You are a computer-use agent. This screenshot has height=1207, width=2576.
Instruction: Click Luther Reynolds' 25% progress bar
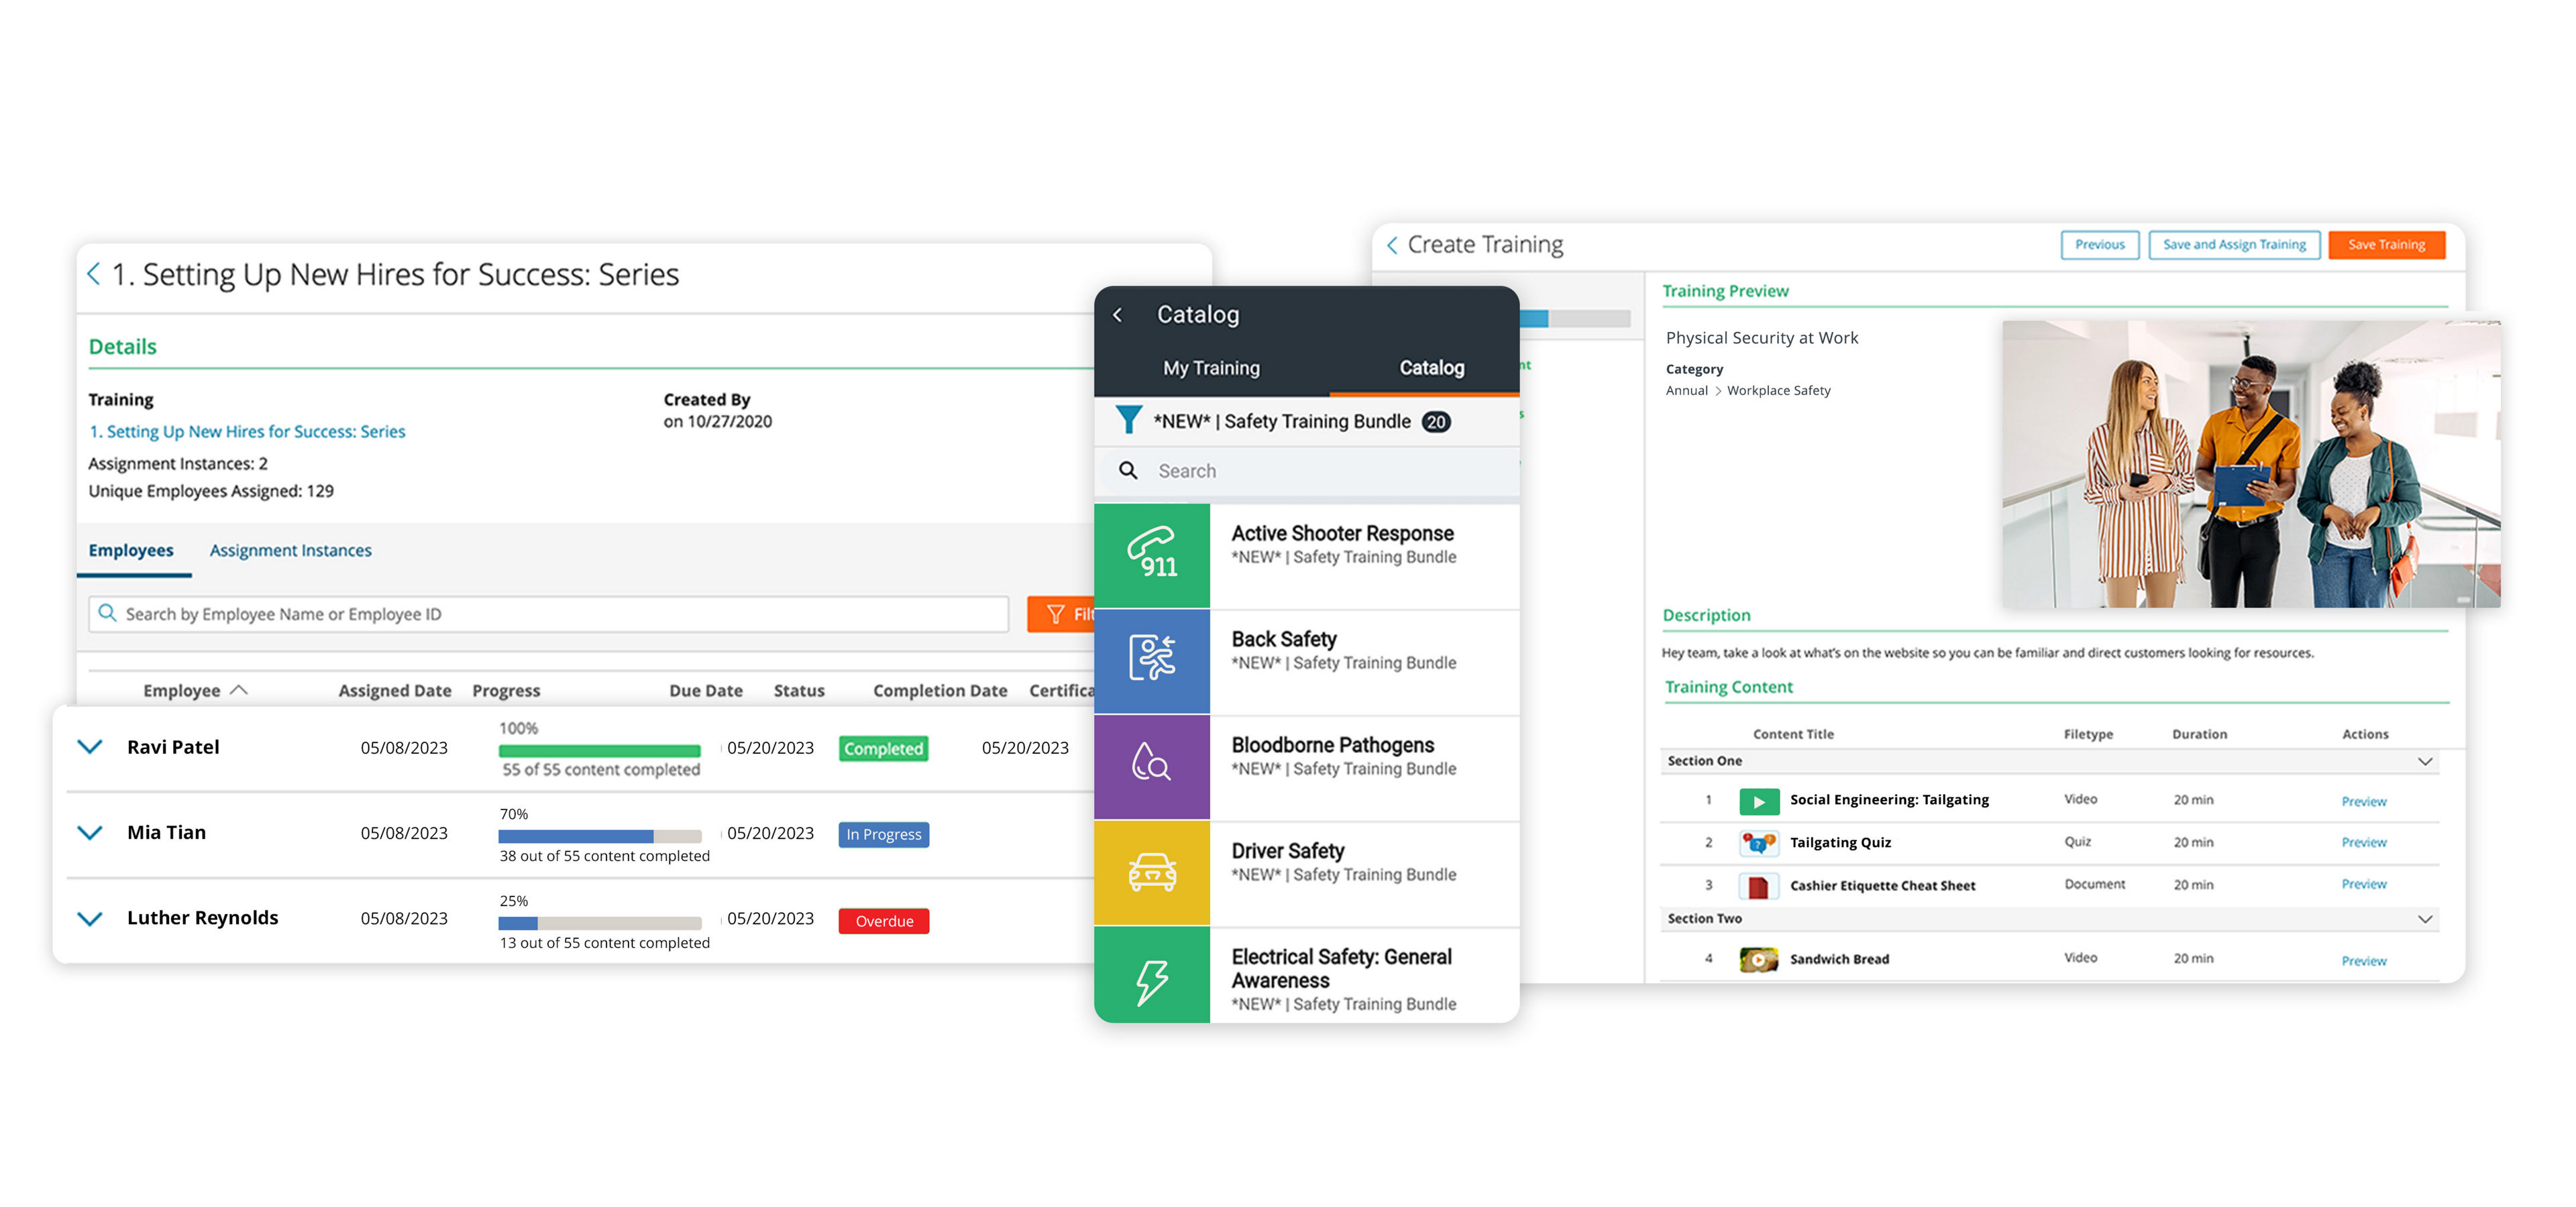pos(599,922)
